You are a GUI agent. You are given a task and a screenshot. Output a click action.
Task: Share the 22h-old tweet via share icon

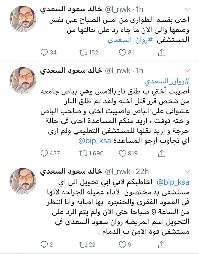pos(161,244)
